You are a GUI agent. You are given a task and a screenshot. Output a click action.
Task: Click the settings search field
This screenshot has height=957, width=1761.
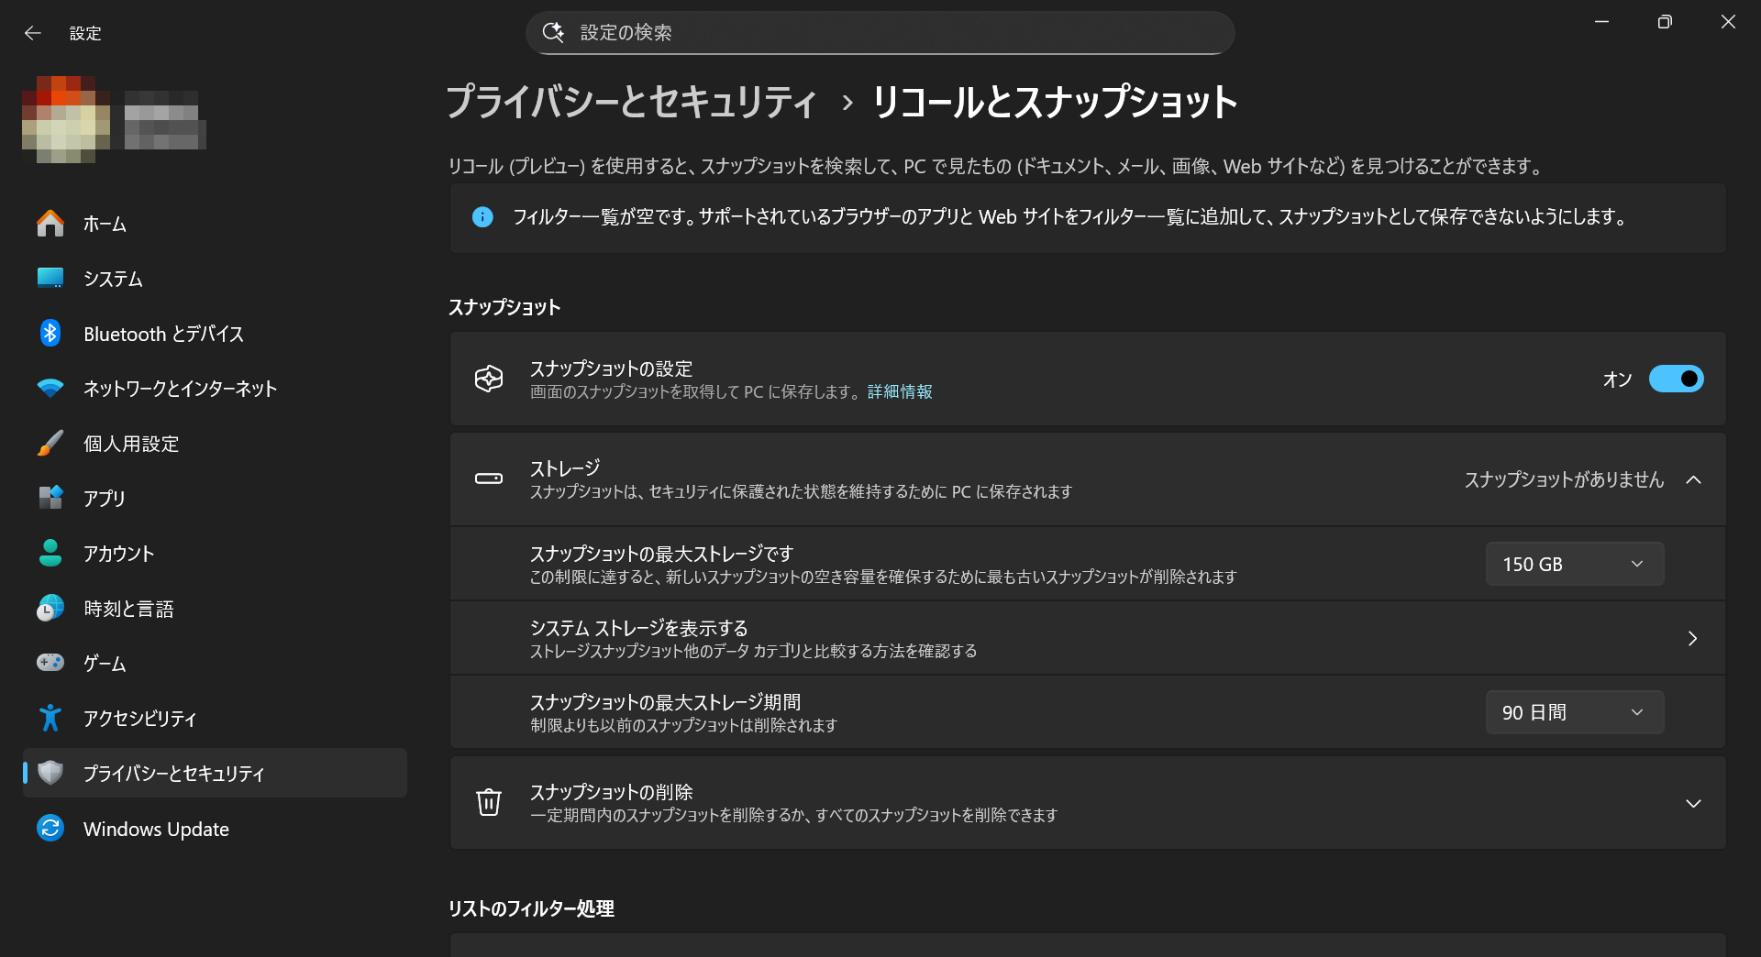(880, 32)
